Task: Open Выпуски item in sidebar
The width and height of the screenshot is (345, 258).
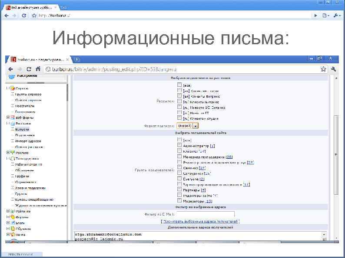Action: (x=22, y=129)
